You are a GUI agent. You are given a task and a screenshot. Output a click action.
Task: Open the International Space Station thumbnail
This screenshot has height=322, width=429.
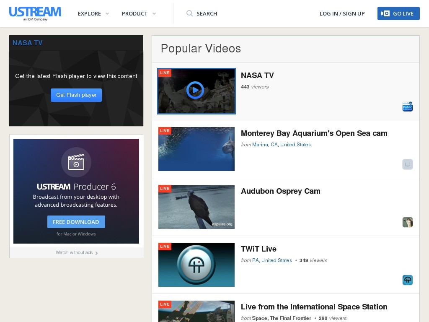196,312
